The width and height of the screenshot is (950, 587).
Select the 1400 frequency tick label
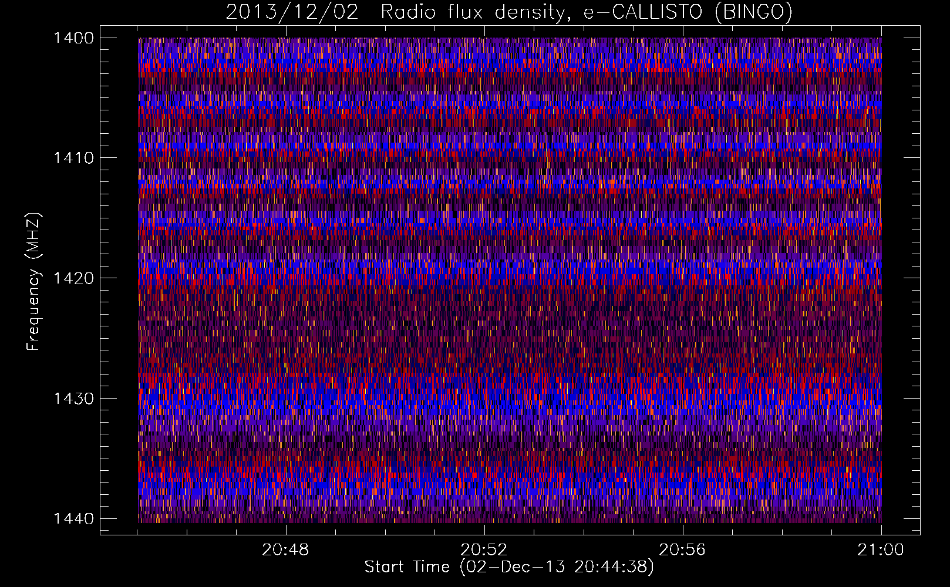73,38
